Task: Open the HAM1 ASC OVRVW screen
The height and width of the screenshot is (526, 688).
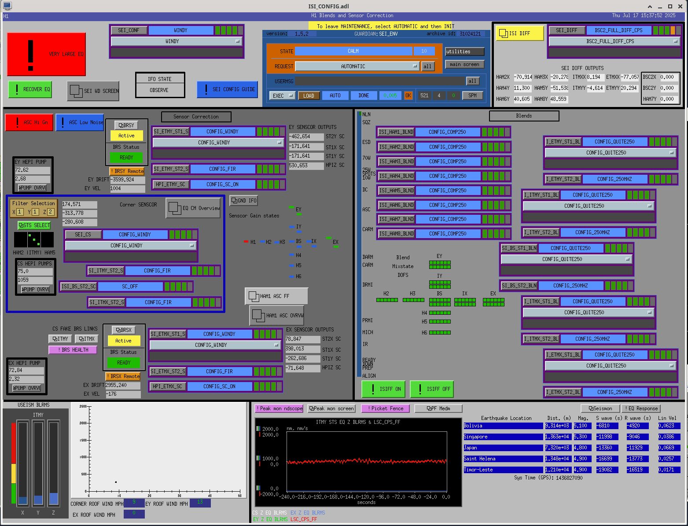Action: coord(277,316)
